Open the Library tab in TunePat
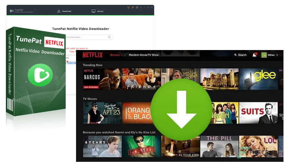The width and height of the screenshot is (289, 167). click(97, 11)
